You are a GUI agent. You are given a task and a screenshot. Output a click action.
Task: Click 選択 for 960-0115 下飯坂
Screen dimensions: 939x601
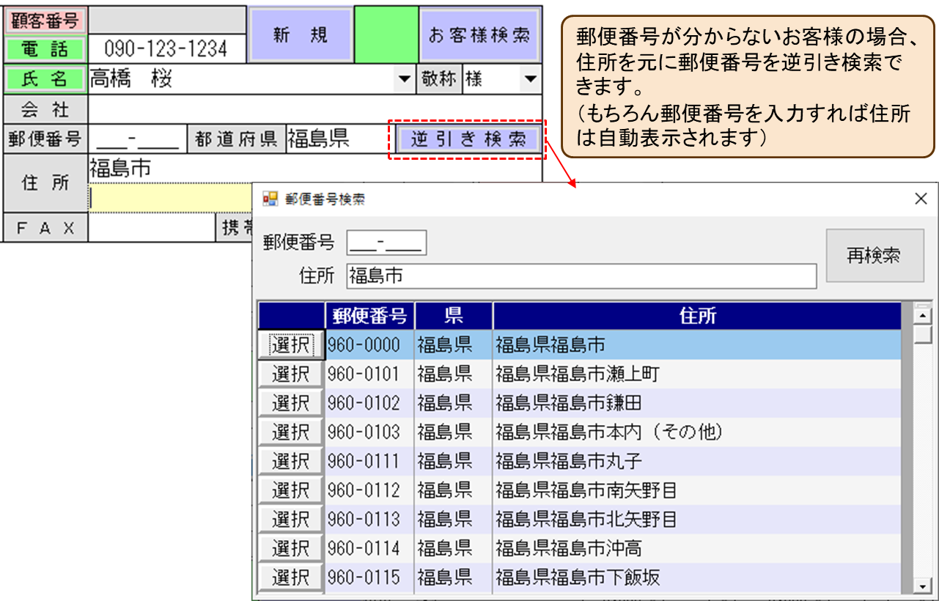pos(291,578)
